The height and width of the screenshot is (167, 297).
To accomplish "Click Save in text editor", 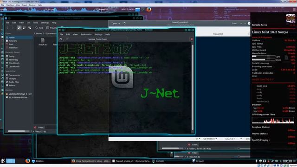I will 234,24.
